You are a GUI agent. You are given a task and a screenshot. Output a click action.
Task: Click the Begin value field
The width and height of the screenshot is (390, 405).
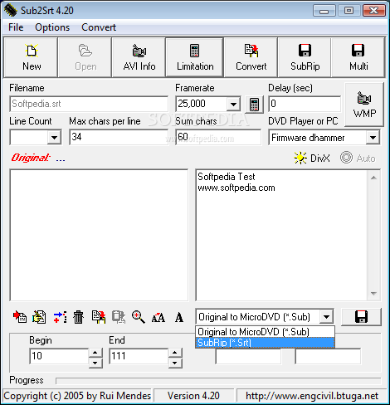click(59, 356)
